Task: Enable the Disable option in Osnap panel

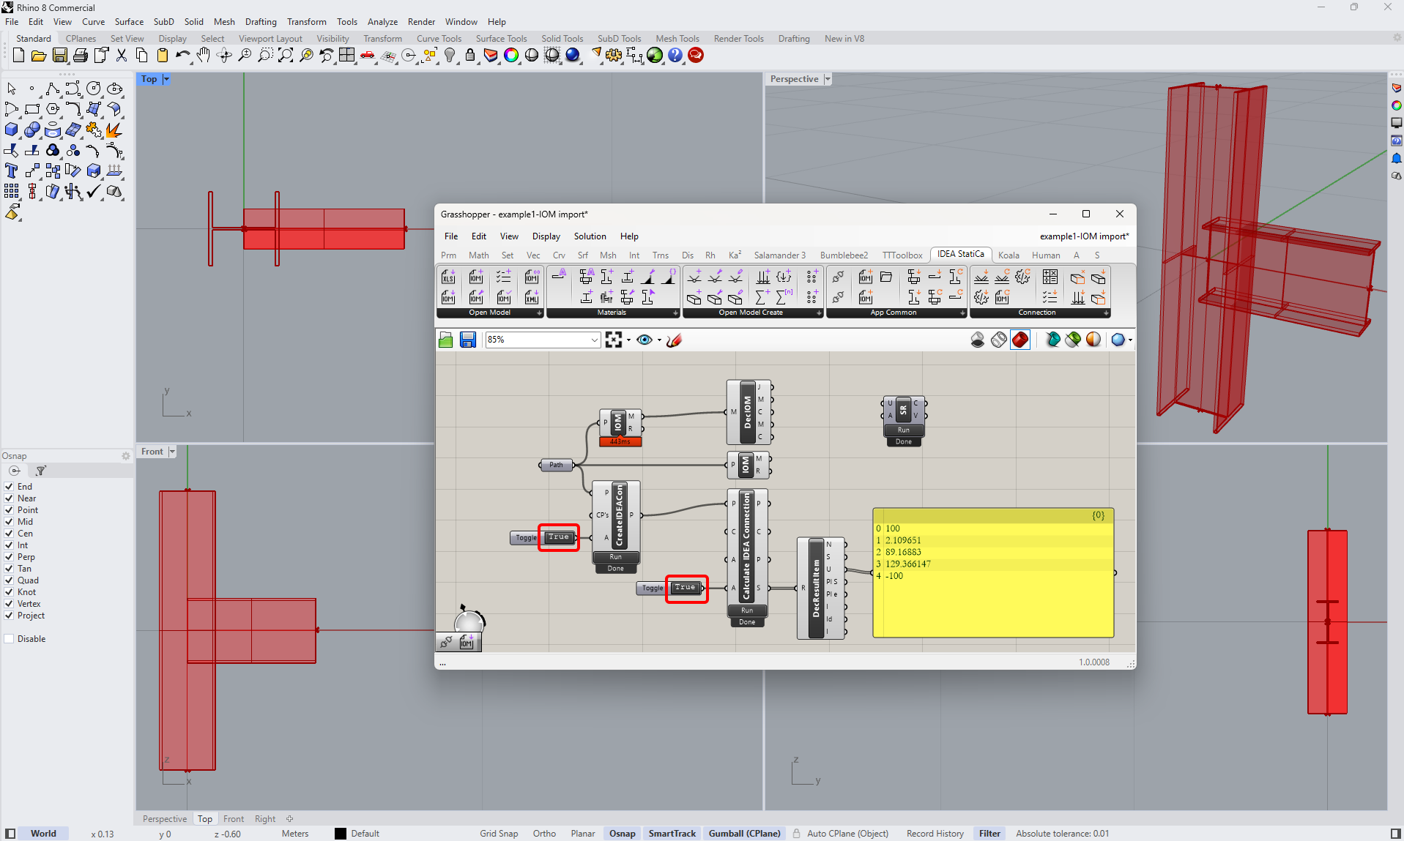Action: coord(8,638)
